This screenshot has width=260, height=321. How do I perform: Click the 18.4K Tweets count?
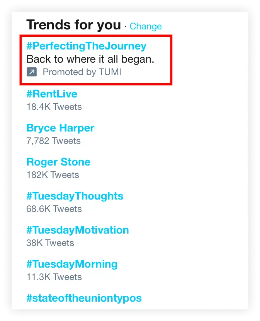point(54,107)
